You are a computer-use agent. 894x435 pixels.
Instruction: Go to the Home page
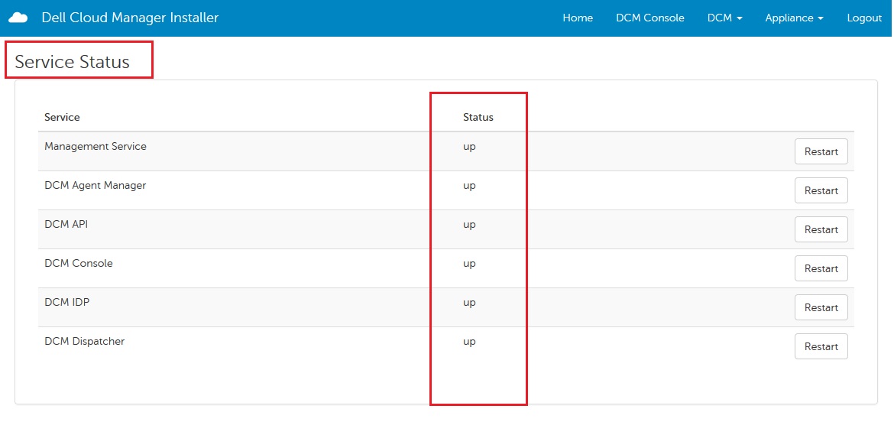578,18
